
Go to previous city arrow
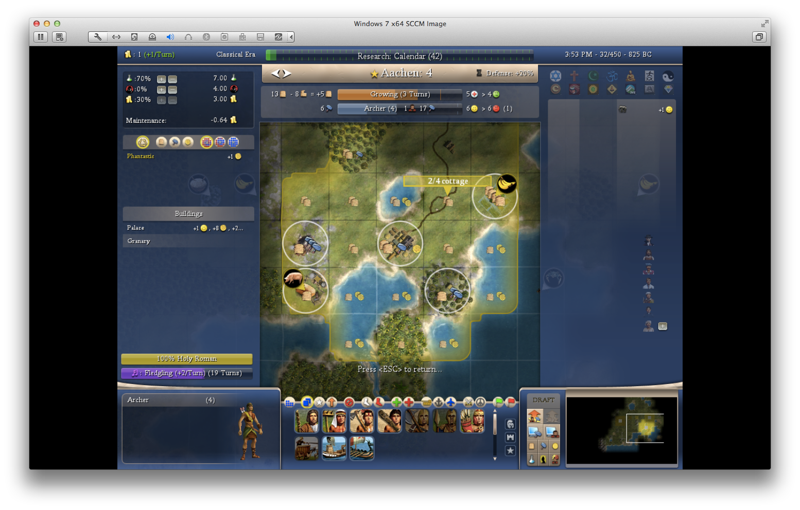point(275,74)
